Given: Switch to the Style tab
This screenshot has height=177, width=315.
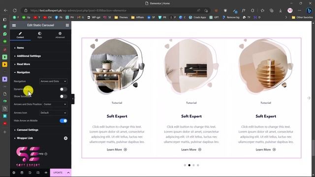Looking at the screenshot, I should pos(40,35).
